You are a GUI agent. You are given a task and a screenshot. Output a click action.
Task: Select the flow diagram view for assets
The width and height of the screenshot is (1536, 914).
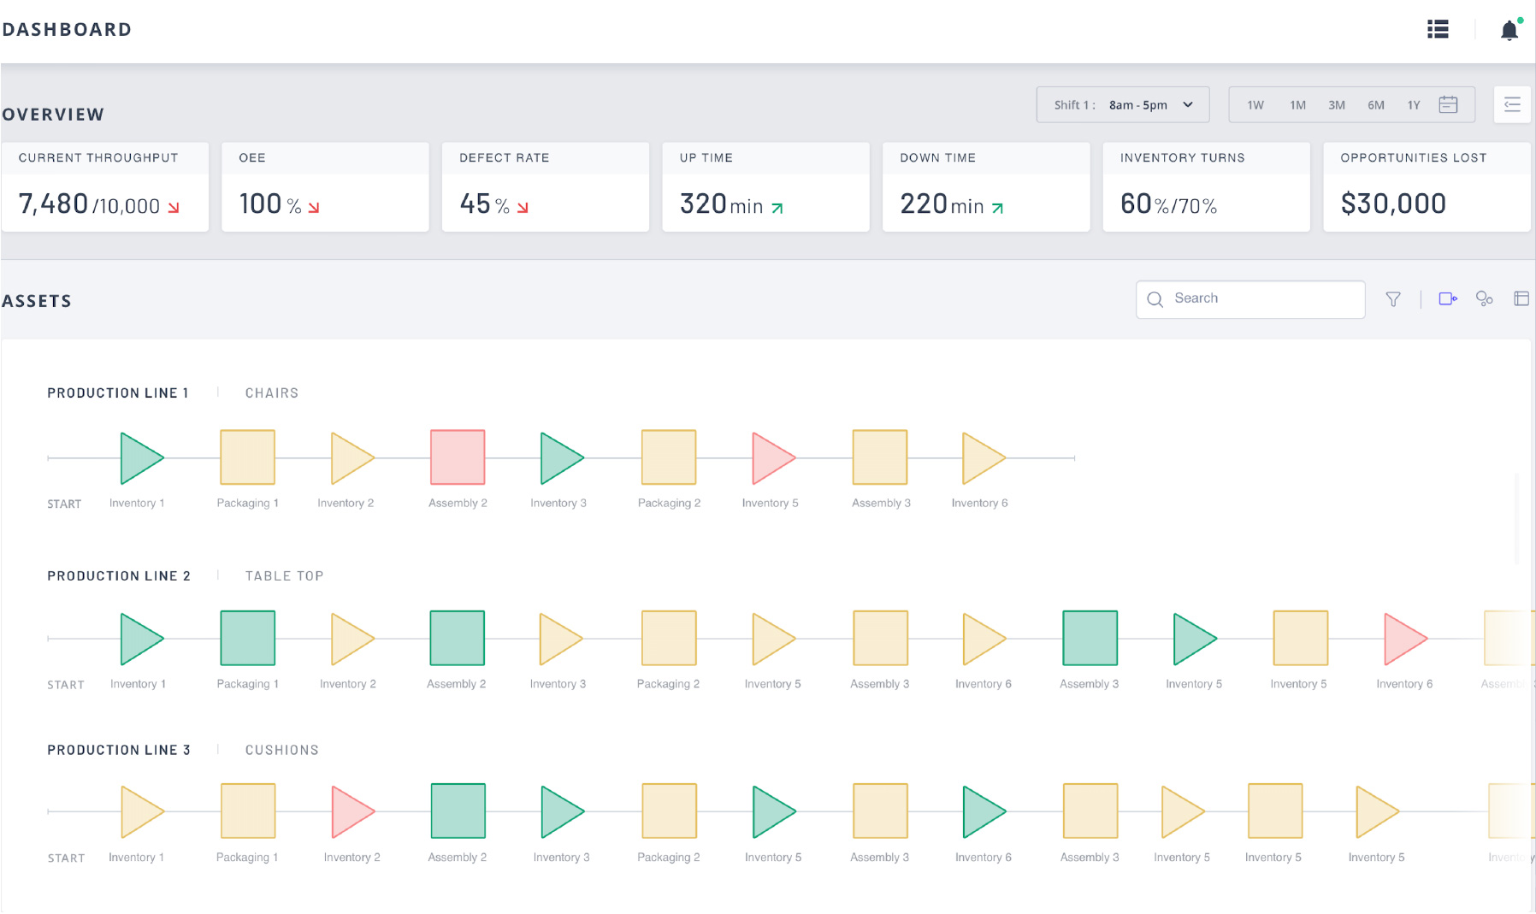[1448, 298]
